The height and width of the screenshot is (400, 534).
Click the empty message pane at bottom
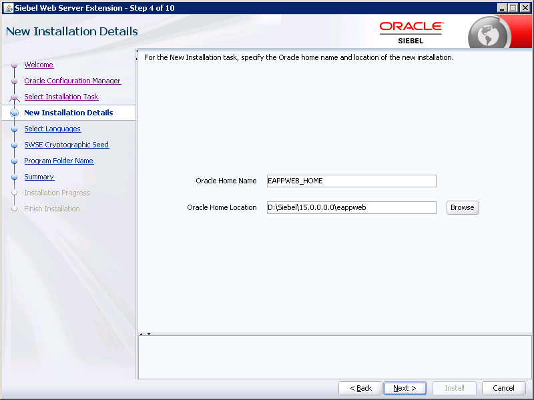[x=334, y=357]
